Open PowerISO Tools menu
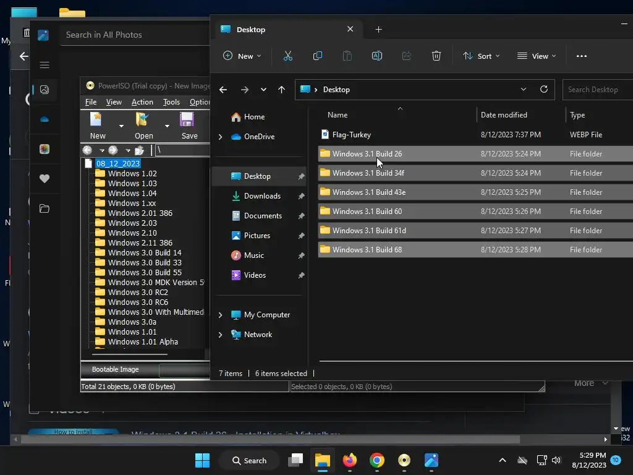633x475 pixels. point(171,102)
